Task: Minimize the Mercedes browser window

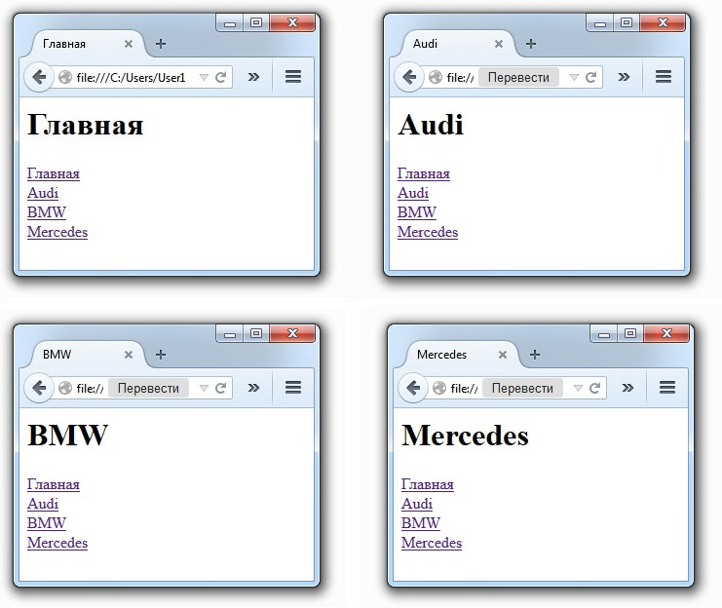Action: click(x=604, y=333)
